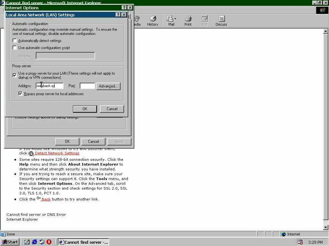329x246 pixels.
Task: Click help button in LAN Settings title bar
Action: tap(118, 15)
